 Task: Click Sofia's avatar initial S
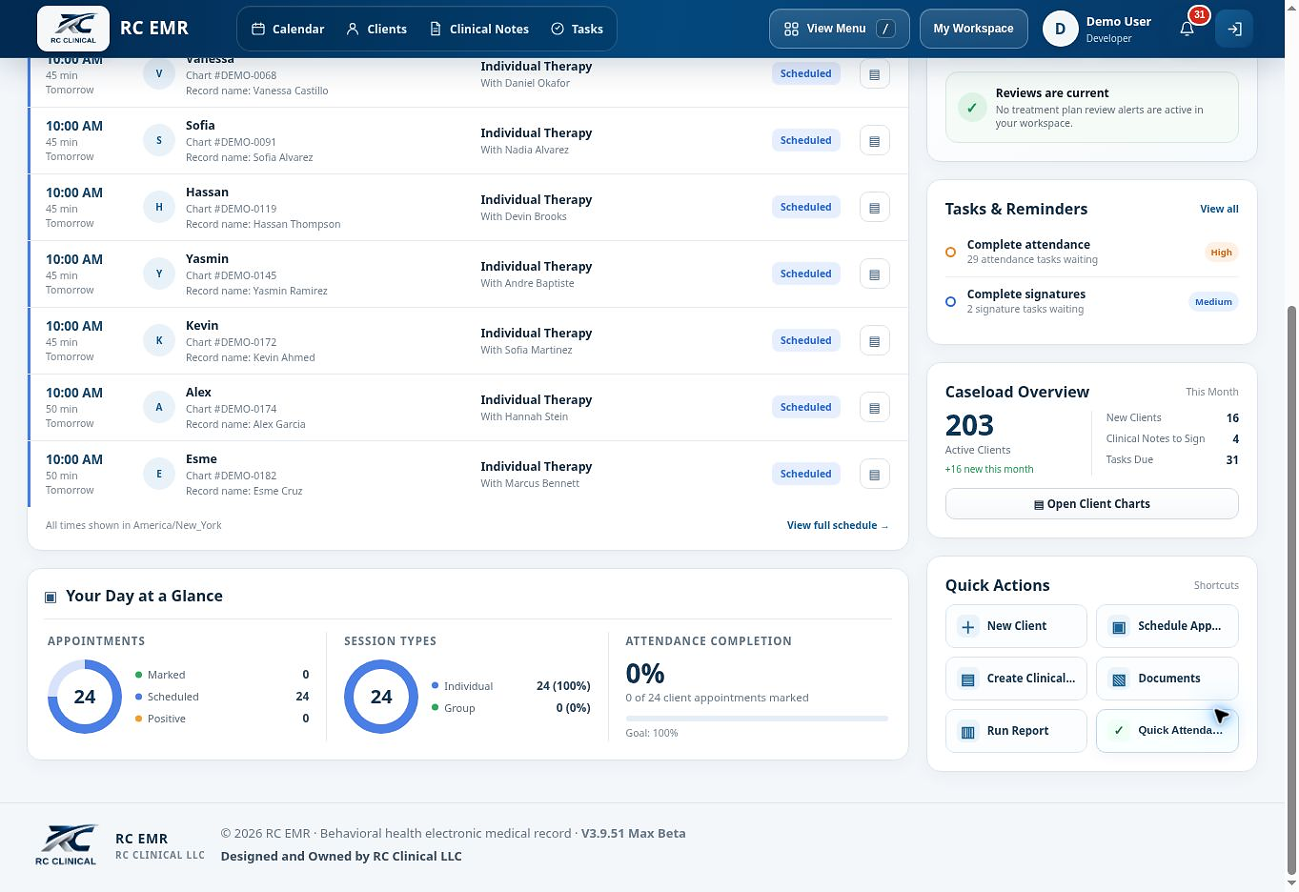point(159,140)
